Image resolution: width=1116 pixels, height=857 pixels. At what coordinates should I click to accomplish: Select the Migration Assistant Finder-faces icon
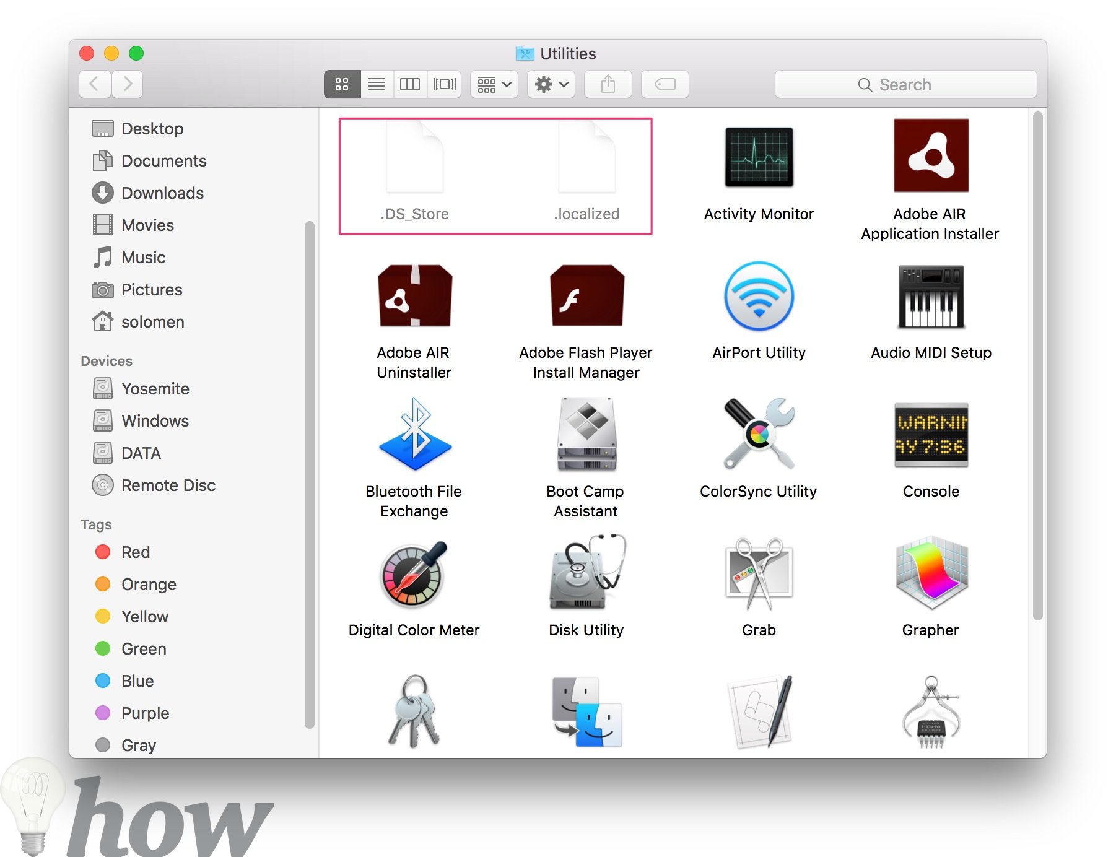(x=587, y=711)
